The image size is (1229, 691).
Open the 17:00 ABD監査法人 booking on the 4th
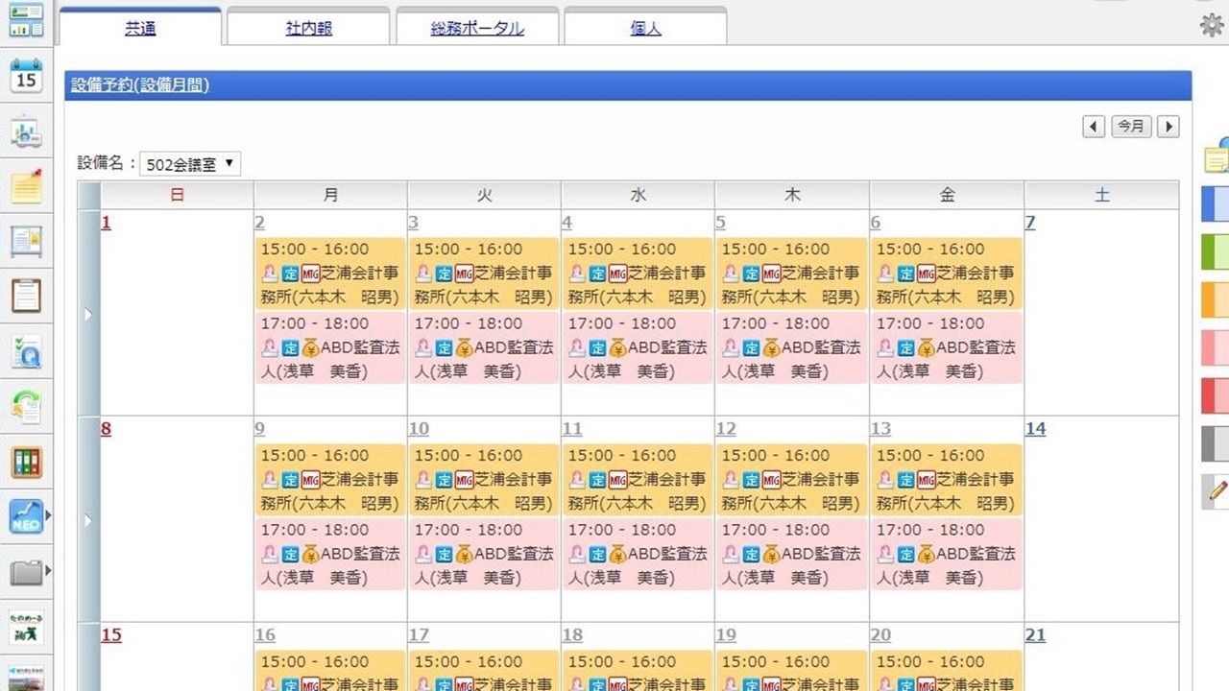[x=638, y=347]
